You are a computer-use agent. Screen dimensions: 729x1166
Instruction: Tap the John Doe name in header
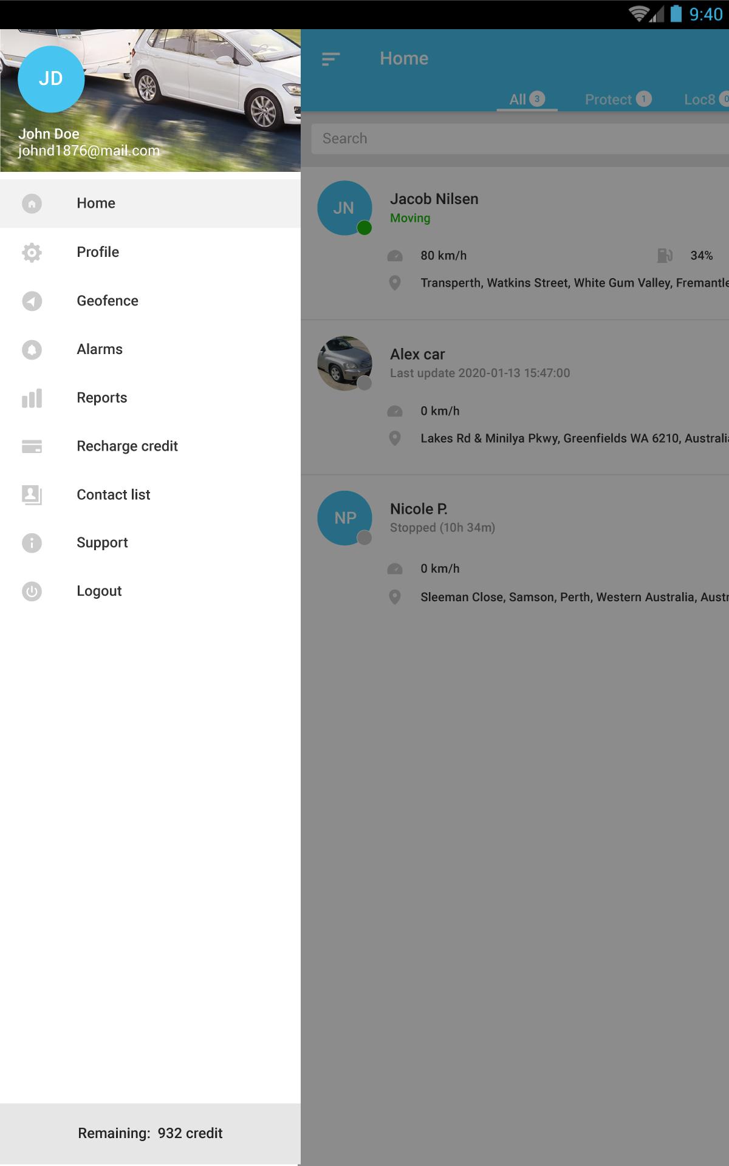[49, 134]
